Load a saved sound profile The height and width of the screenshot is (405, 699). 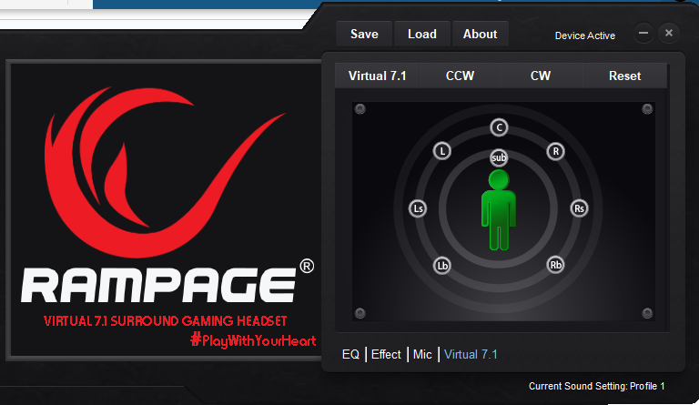[x=422, y=34]
